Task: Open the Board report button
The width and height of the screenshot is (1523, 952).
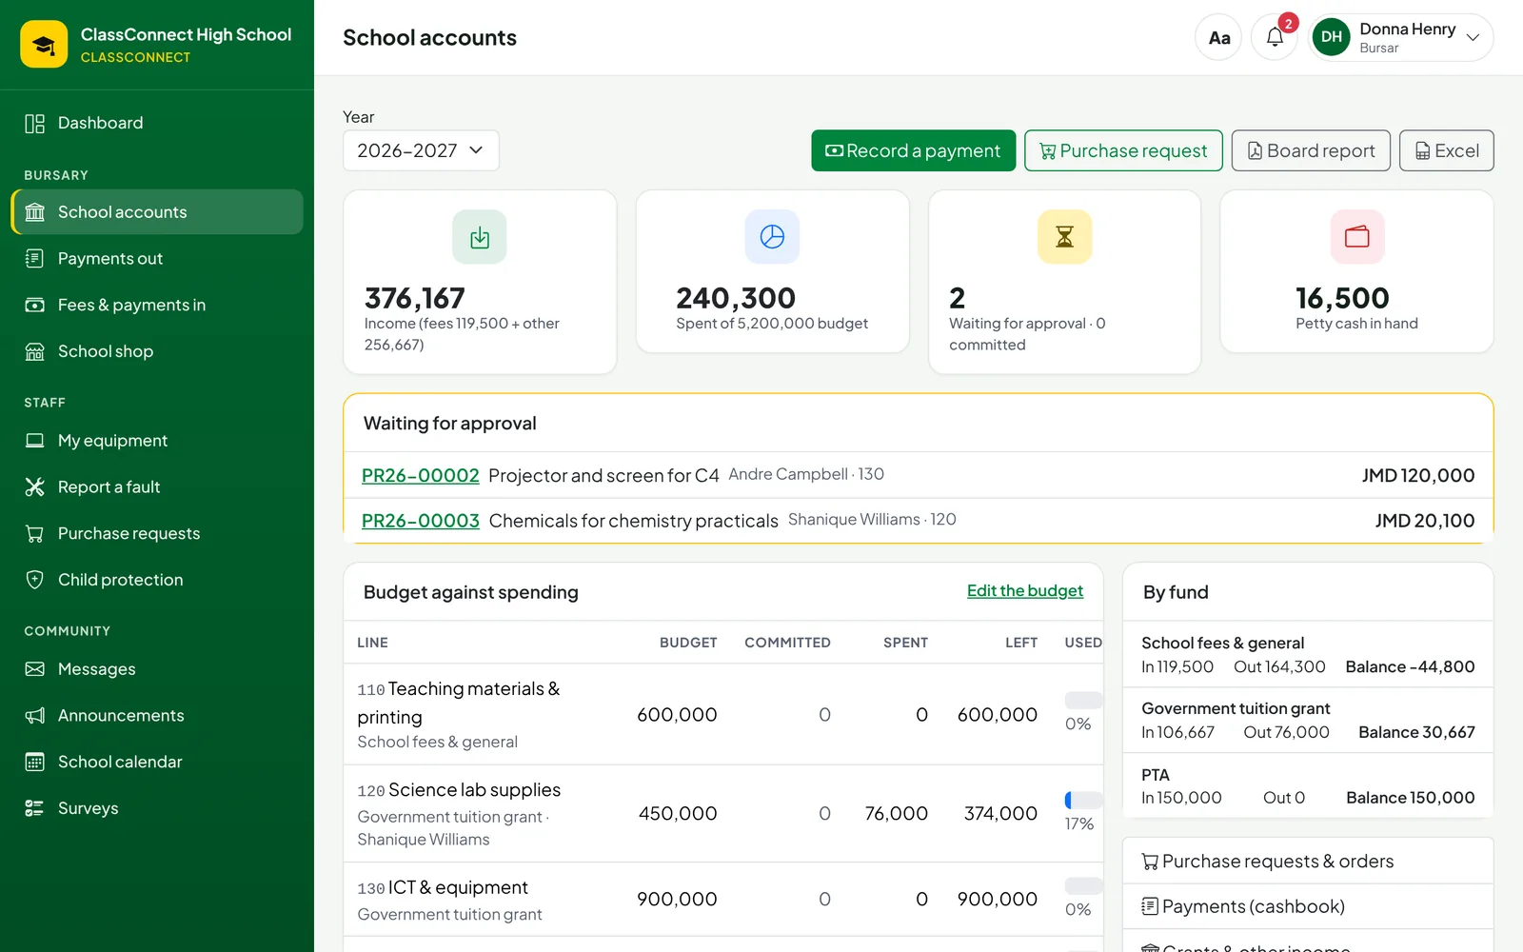Action: [x=1311, y=150]
